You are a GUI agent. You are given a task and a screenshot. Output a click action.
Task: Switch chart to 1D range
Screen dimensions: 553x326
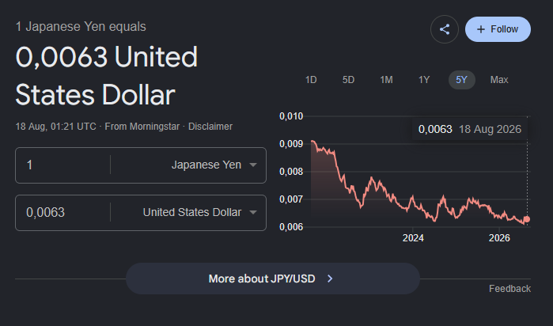[x=311, y=80]
